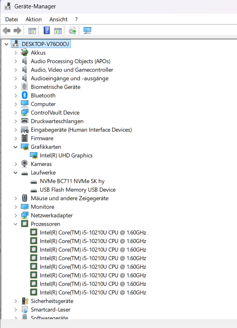The height and width of the screenshot is (328, 237).
Task: Click the Mäuse und andere Zeigegeräte icon
Action: 24,198
